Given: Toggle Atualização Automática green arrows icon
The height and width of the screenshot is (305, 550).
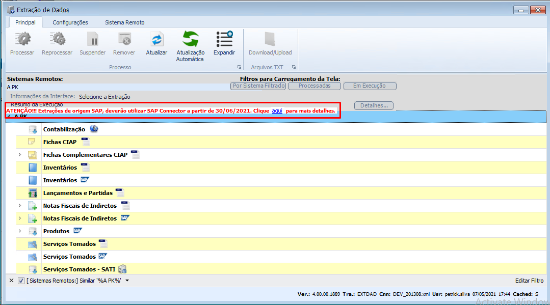Looking at the screenshot, I should [191, 39].
